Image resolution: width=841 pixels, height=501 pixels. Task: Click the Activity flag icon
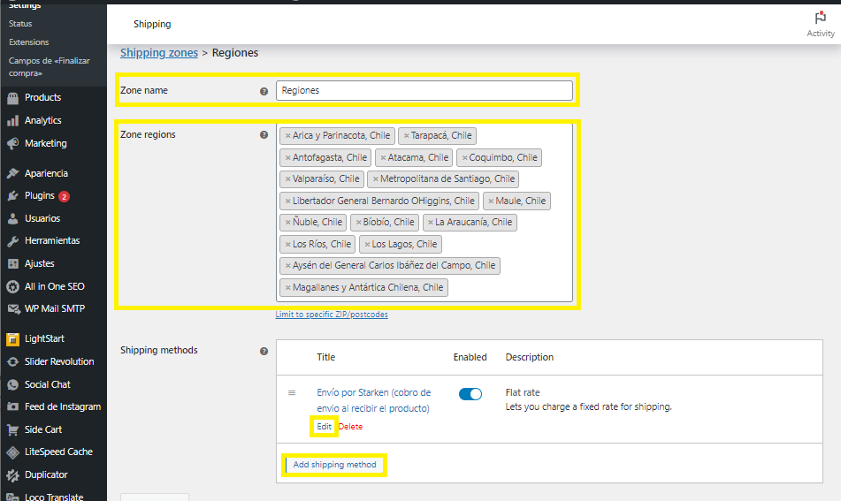821,18
